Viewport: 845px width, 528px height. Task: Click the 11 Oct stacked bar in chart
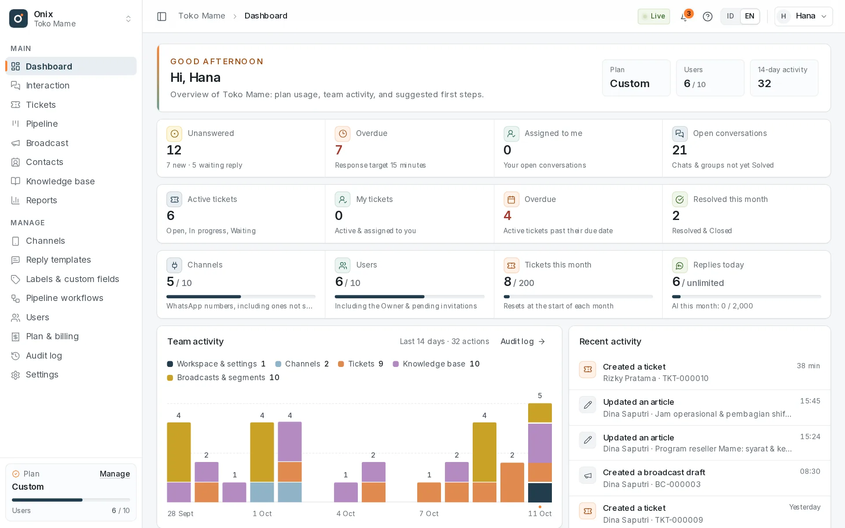pyautogui.click(x=540, y=453)
